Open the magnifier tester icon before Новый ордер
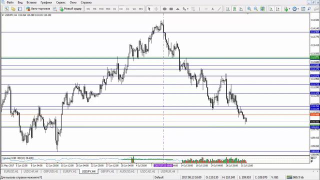 point(55,9)
